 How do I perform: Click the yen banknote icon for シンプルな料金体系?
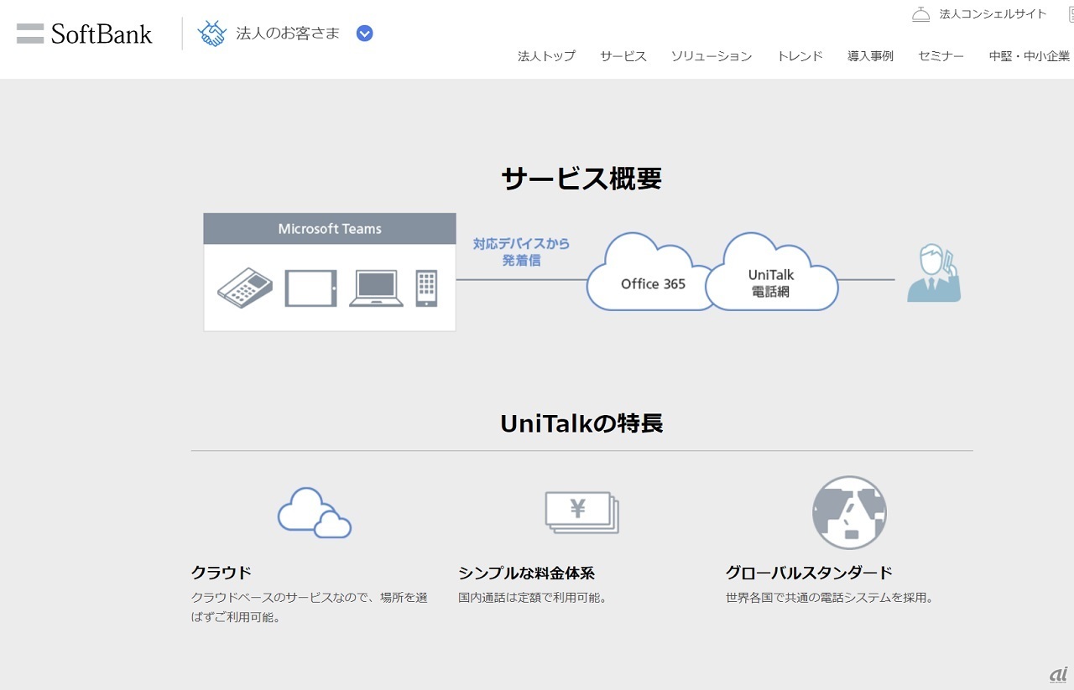(581, 511)
